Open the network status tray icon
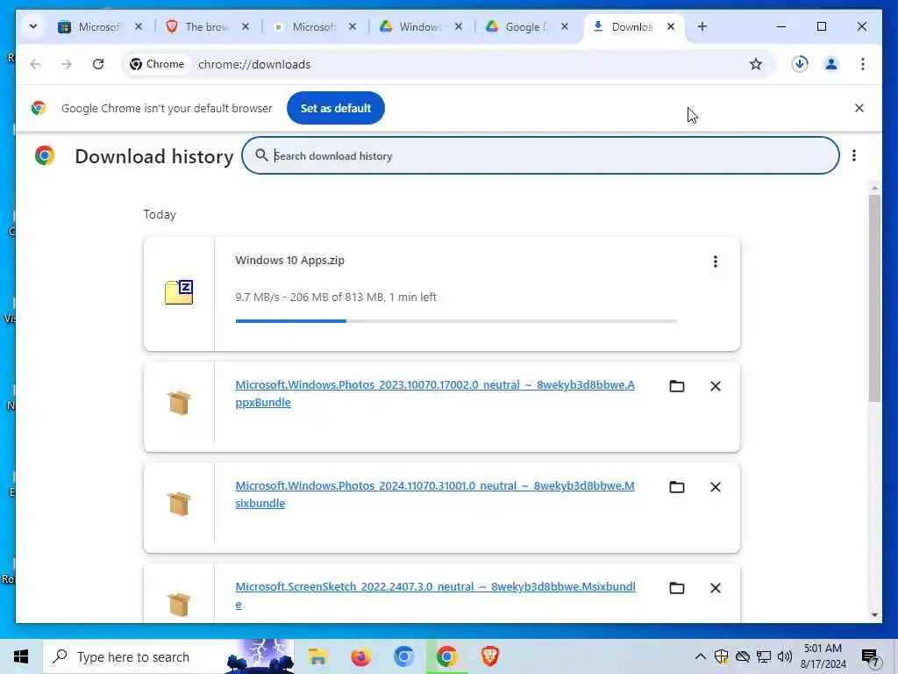The image size is (898, 674). [764, 656]
